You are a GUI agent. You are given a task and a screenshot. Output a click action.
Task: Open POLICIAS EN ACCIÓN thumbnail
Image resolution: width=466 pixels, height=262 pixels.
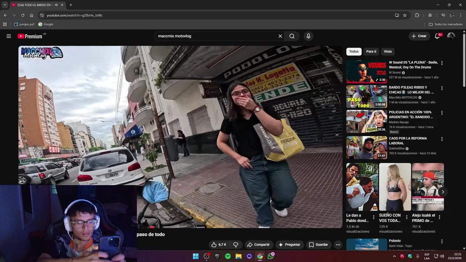tap(367, 122)
